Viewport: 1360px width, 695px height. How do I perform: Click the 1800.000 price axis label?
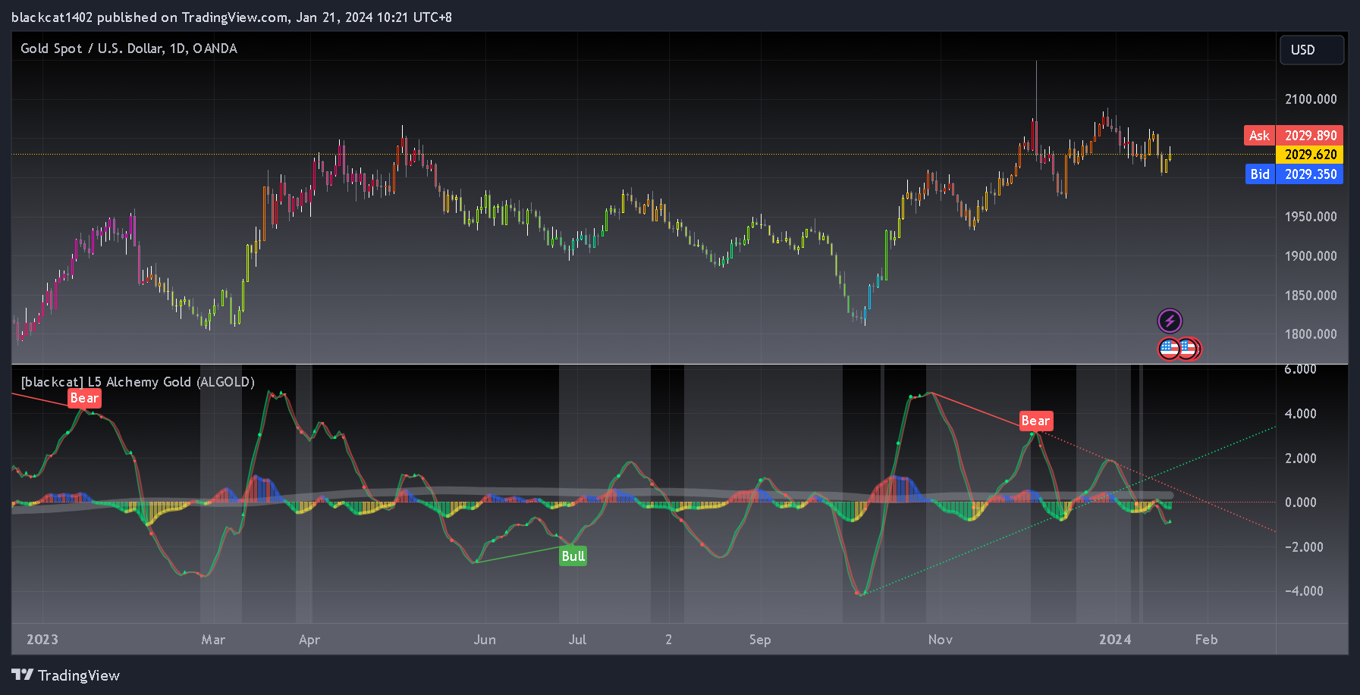(x=1311, y=334)
